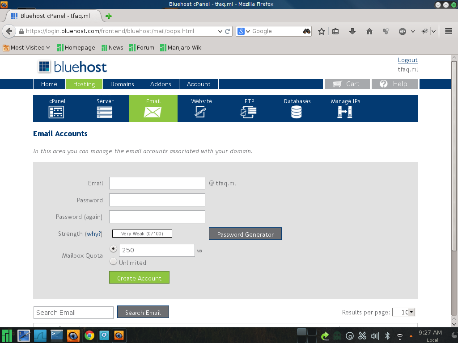Click the Logout link
Image resolution: width=458 pixels, height=343 pixels.
(x=407, y=60)
